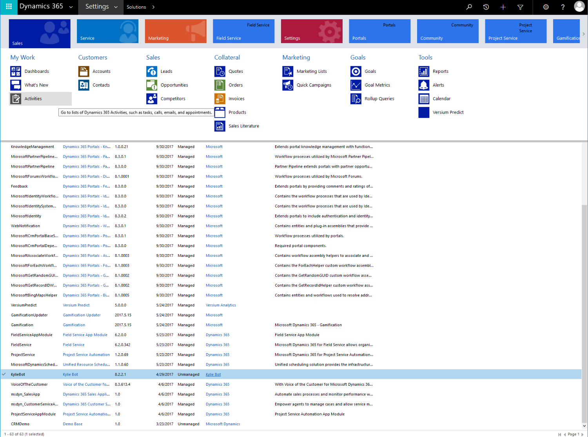Open Versium Analytics publisher link
588x437 pixels.
click(x=221, y=305)
